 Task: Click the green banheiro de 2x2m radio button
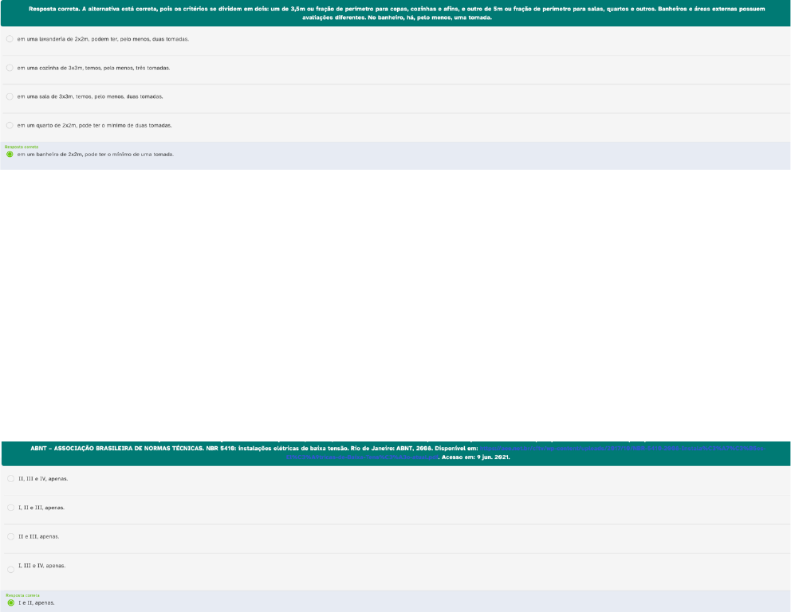click(10, 154)
